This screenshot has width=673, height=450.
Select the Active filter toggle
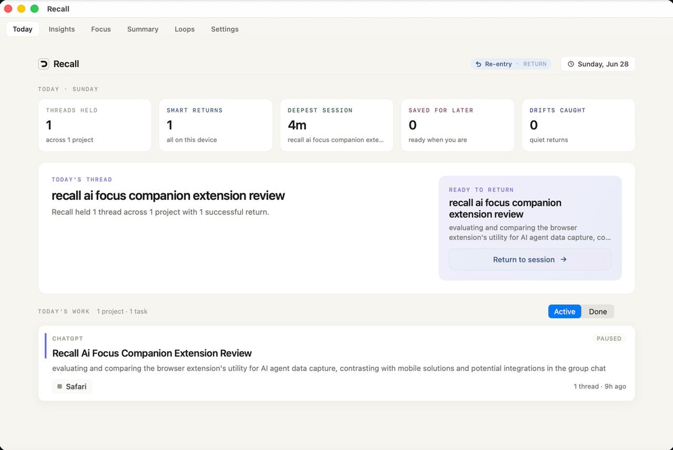point(565,311)
